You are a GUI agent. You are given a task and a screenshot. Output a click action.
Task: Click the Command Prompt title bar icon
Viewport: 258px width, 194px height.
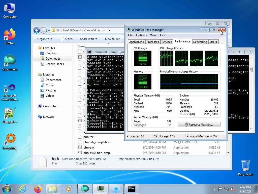pyautogui.click(x=89, y=52)
